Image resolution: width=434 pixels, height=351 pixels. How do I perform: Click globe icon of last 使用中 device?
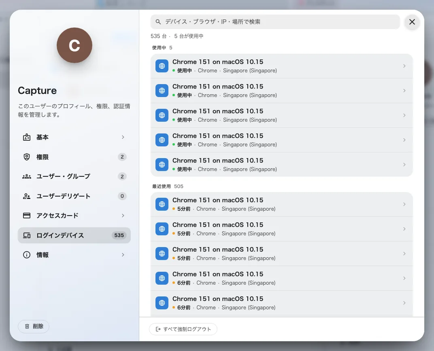(162, 165)
